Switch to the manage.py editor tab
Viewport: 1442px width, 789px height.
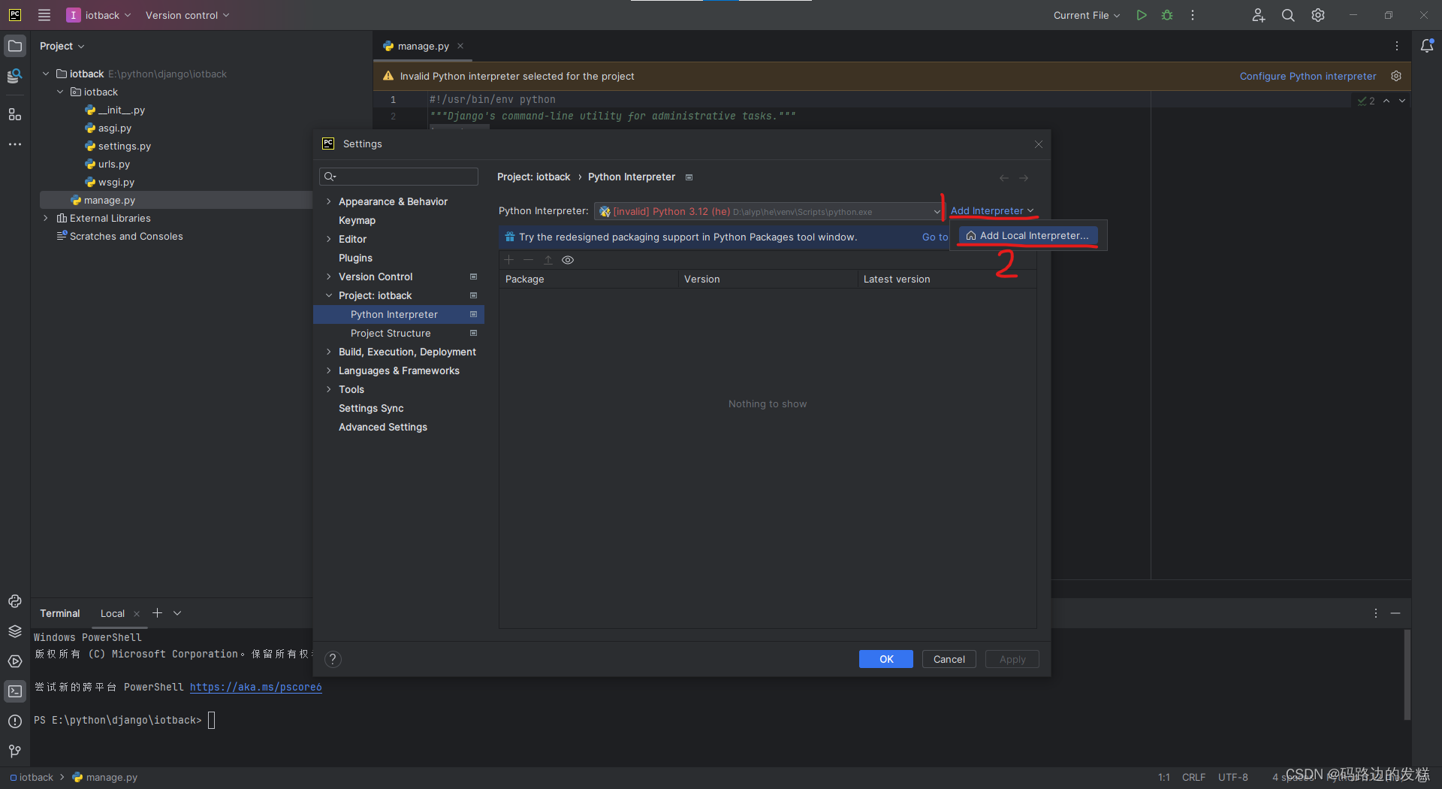(422, 46)
